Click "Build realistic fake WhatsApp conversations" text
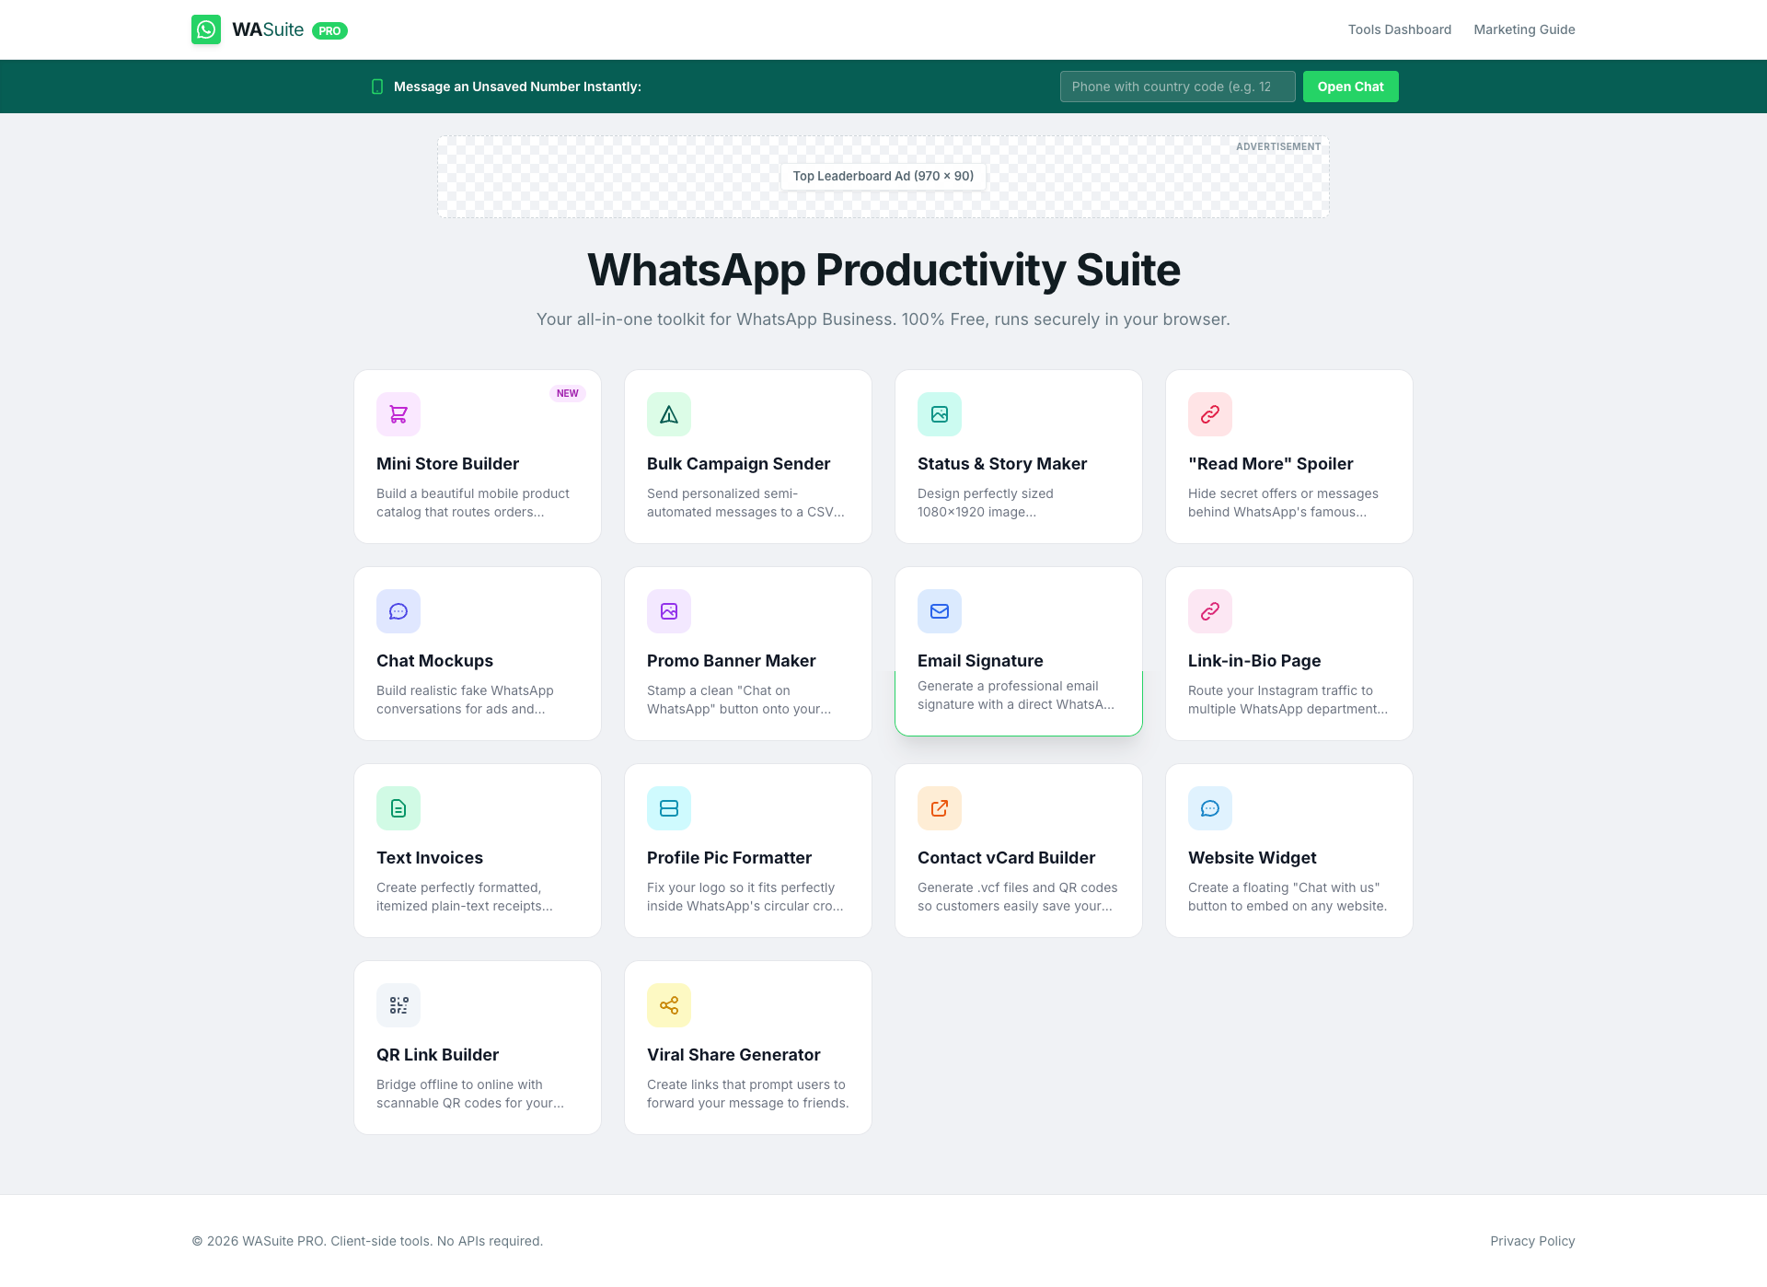The width and height of the screenshot is (1767, 1287). point(465,700)
